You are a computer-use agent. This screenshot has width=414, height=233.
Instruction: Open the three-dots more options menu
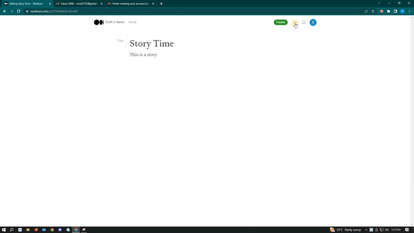click(x=295, y=22)
